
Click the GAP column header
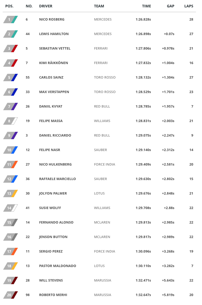click(170, 6)
